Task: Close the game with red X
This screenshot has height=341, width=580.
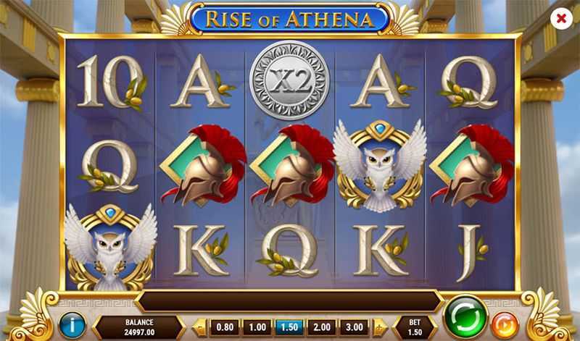Action: click(561, 18)
